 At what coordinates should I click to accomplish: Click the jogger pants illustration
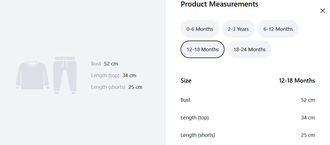[x=65, y=75]
